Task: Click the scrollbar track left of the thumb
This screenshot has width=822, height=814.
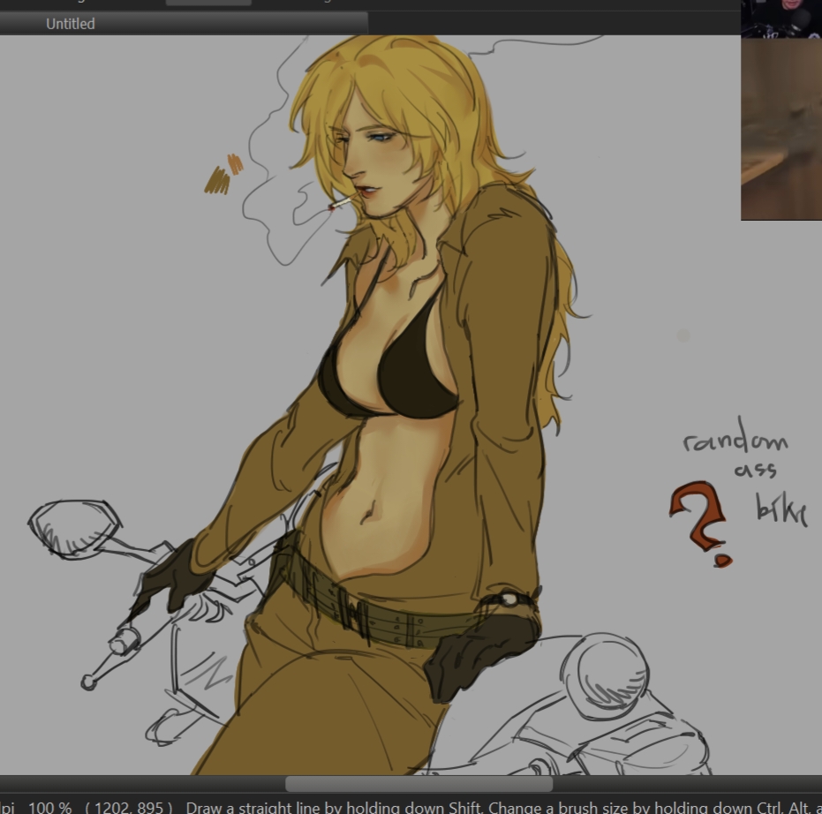Action: (x=141, y=784)
